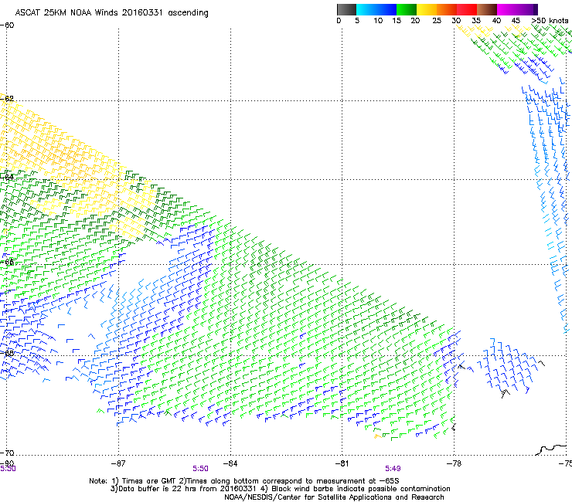Click the note 'Black wind barbs indicate possible contamination'
572x502 pixels.
tap(361, 489)
